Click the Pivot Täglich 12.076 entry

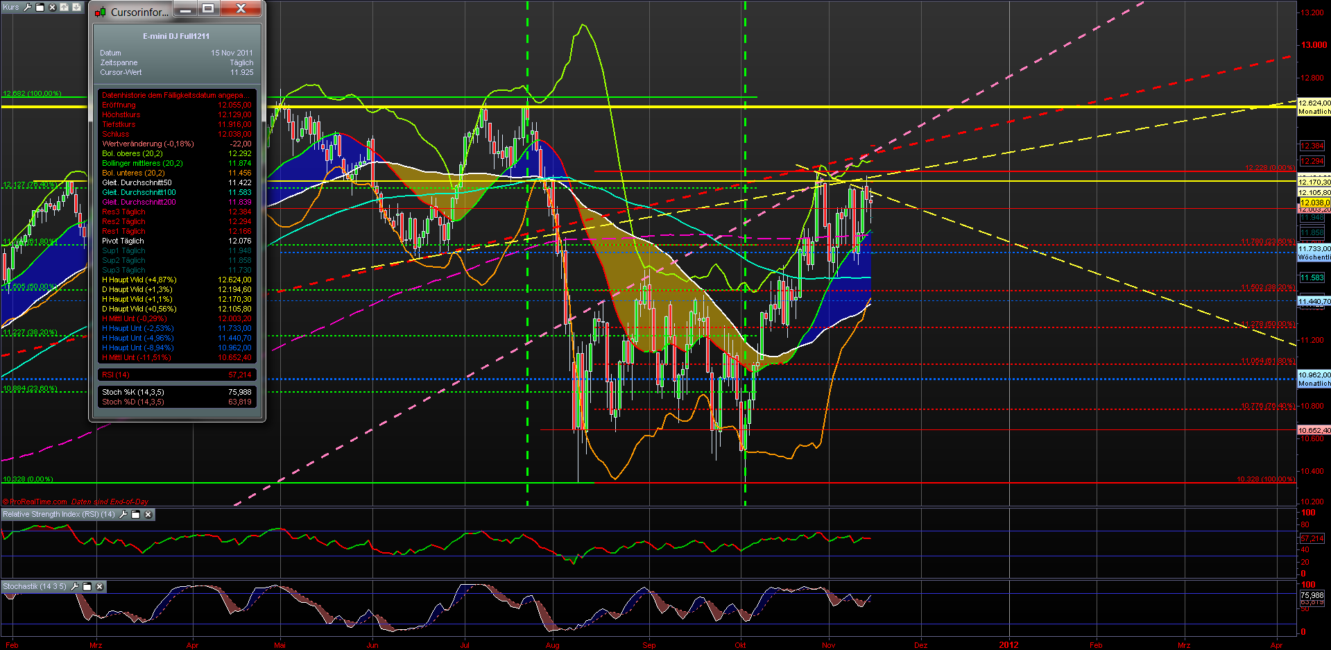click(177, 241)
